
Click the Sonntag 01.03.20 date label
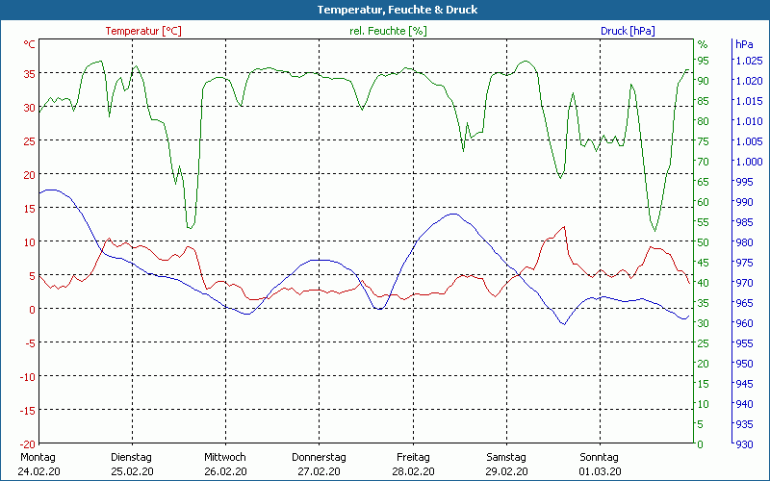(599, 464)
